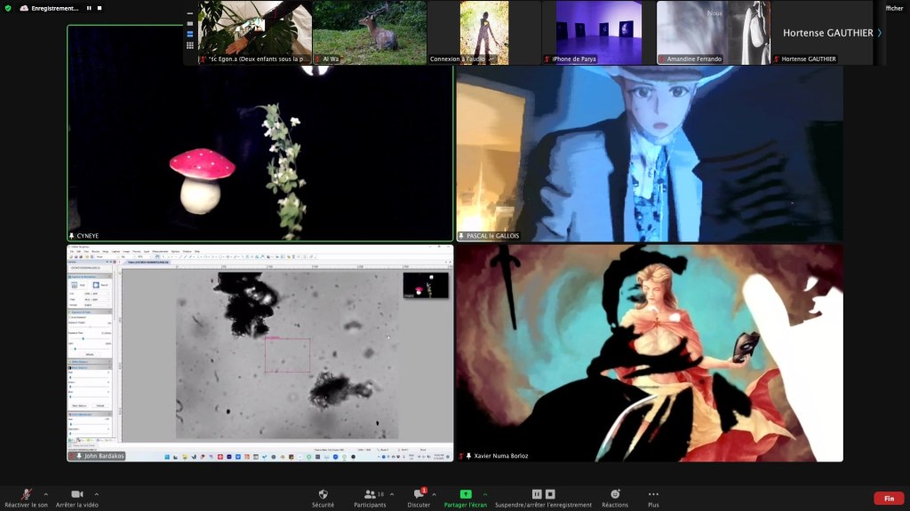Unmute microphone with Réactiver le son

point(26,494)
